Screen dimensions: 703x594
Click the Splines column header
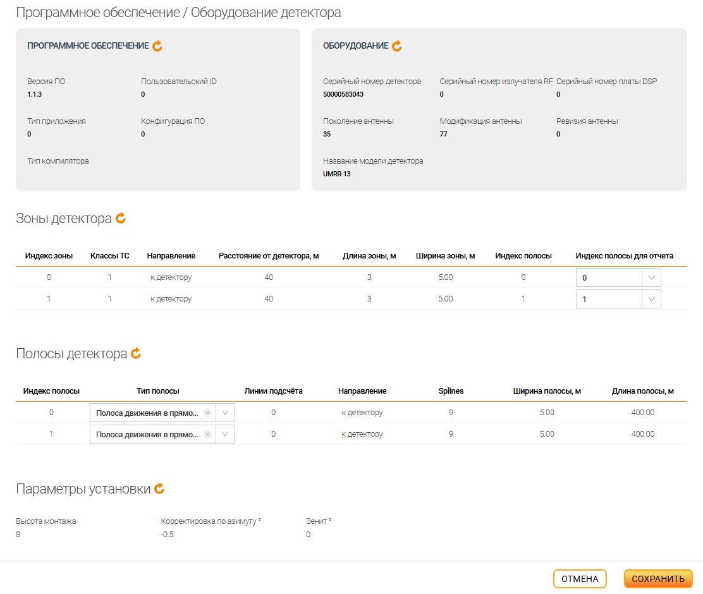click(451, 391)
